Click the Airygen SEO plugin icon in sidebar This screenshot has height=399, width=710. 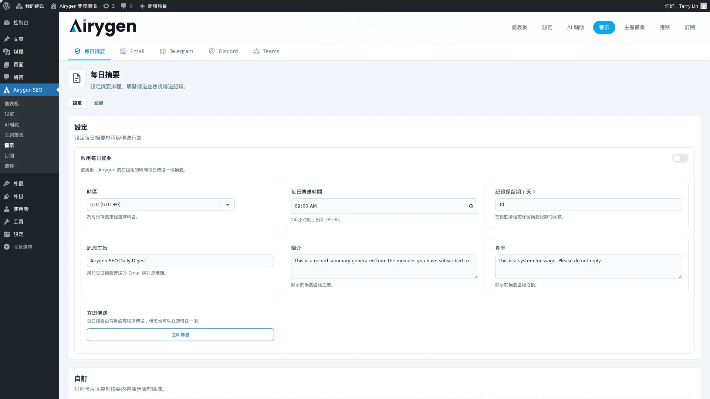tap(6, 89)
